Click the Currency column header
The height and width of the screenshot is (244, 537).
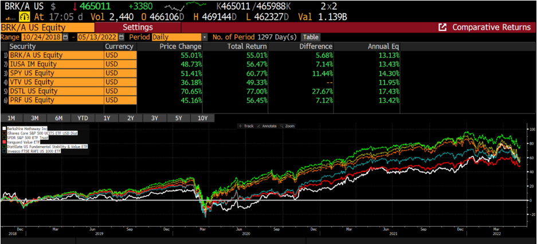120,46
